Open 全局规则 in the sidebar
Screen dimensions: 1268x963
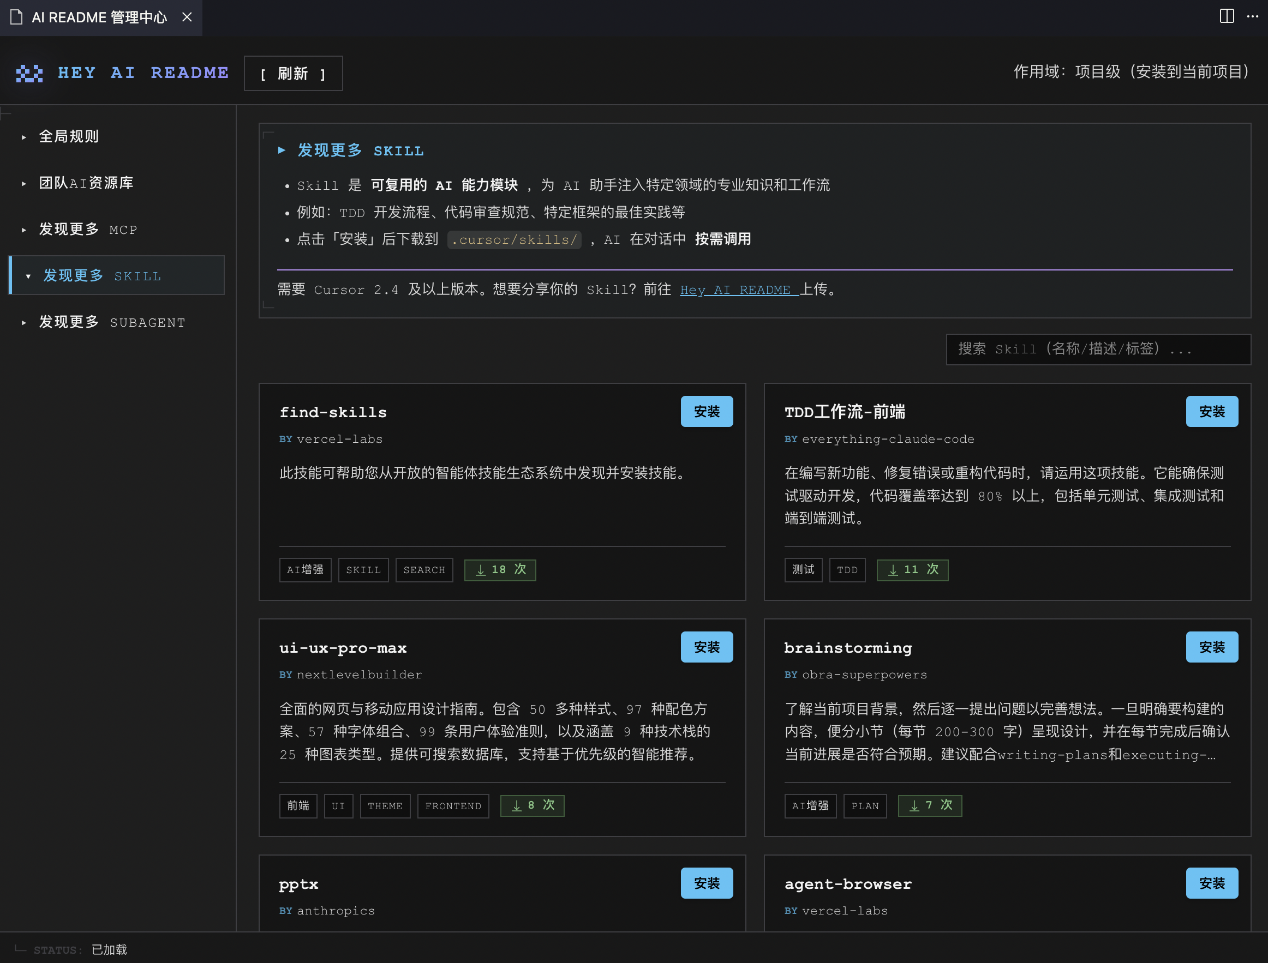pyautogui.click(x=69, y=136)
